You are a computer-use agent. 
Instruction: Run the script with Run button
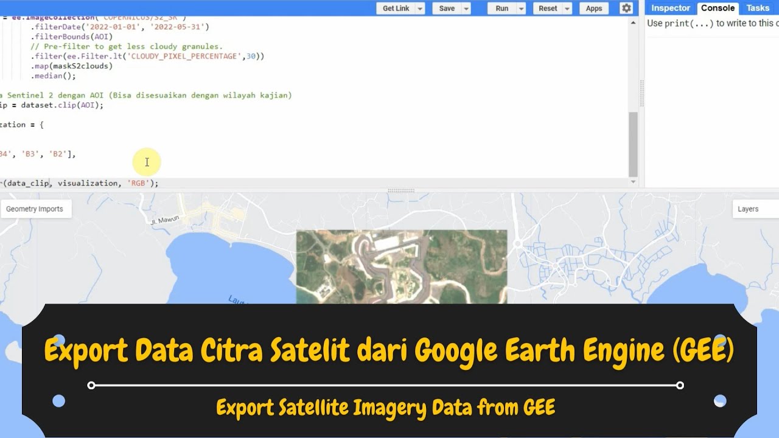click(501, 8)
